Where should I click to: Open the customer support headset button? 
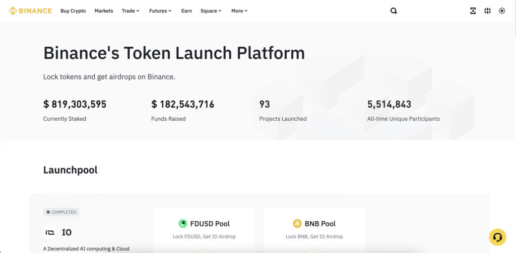click(x=497, y=237)
